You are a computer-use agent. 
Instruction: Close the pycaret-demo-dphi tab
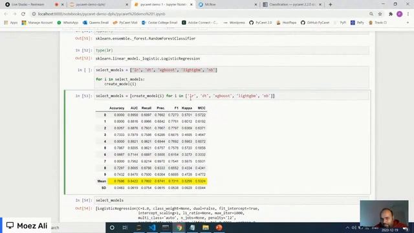click(127, 5)
